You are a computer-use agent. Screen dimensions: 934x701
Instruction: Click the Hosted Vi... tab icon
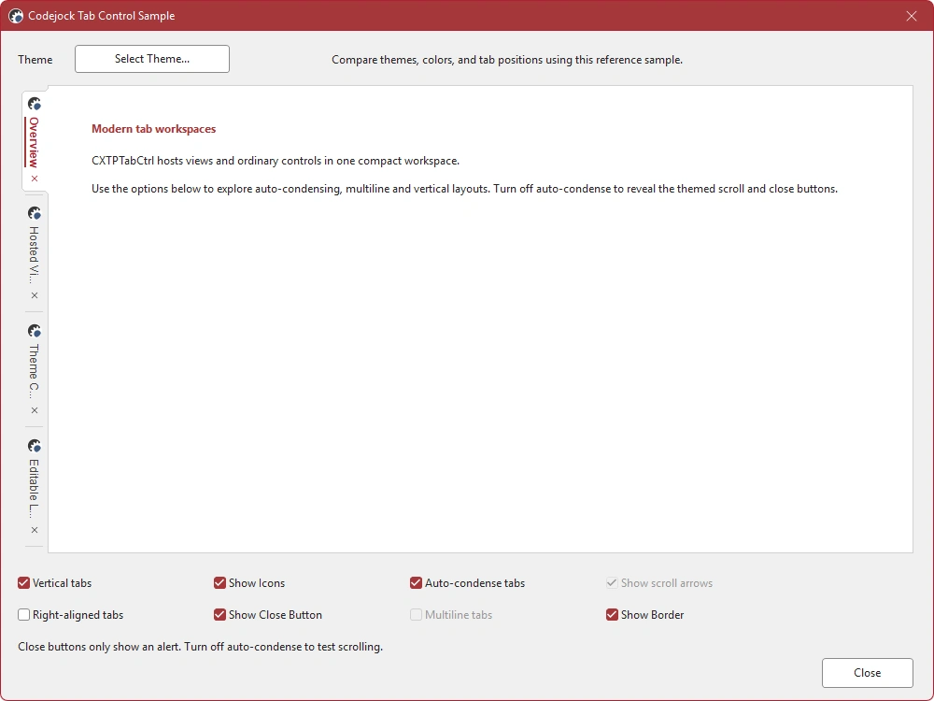[35, 213]
